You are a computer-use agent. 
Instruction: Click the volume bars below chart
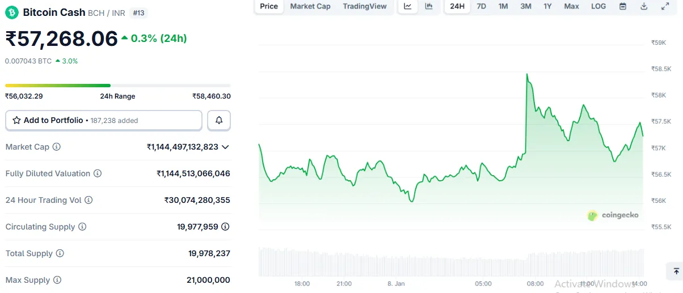click(x=452, y=261)
